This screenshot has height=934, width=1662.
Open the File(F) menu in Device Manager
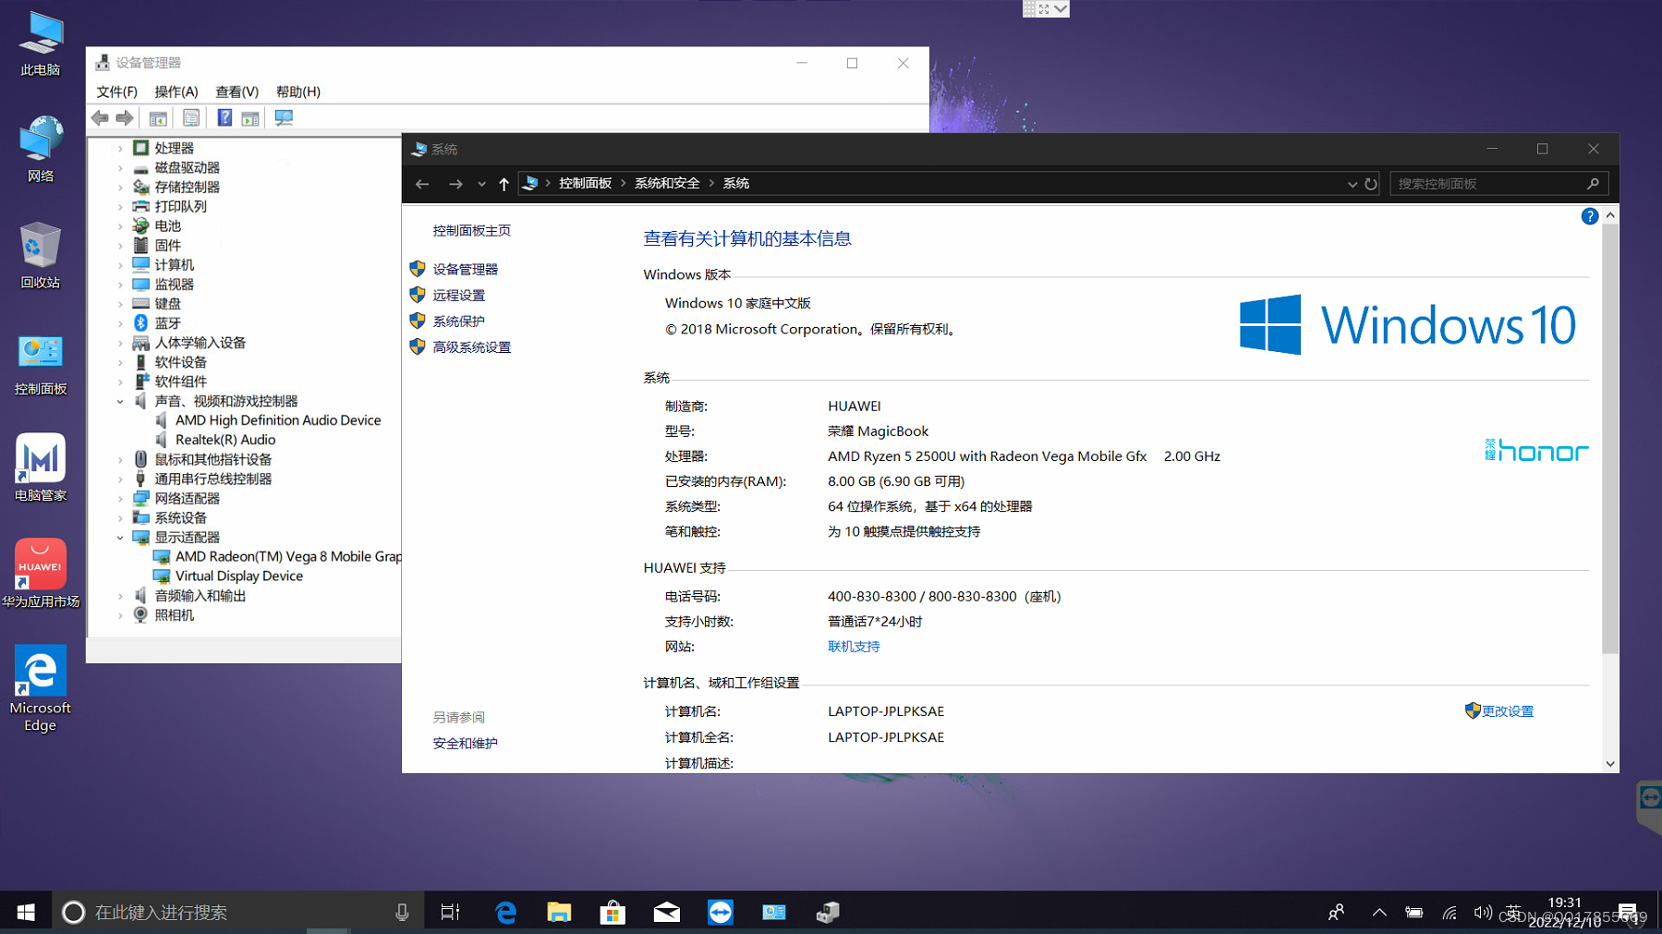116,91
